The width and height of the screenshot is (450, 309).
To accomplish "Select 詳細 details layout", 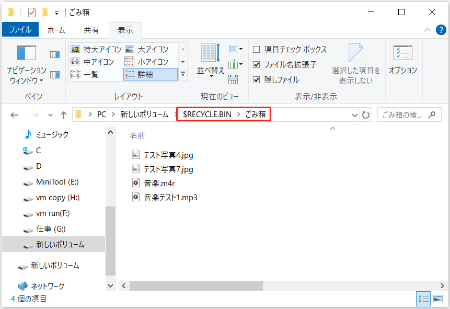I will [151, 74].
